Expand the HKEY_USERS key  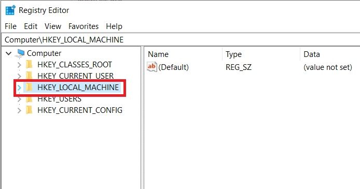tap(19, 99)
